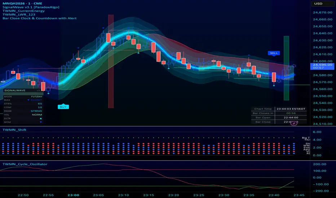Screen dimensions: 336x198
Task: Click the MOM down-triangle indicator
Action: 41,122
